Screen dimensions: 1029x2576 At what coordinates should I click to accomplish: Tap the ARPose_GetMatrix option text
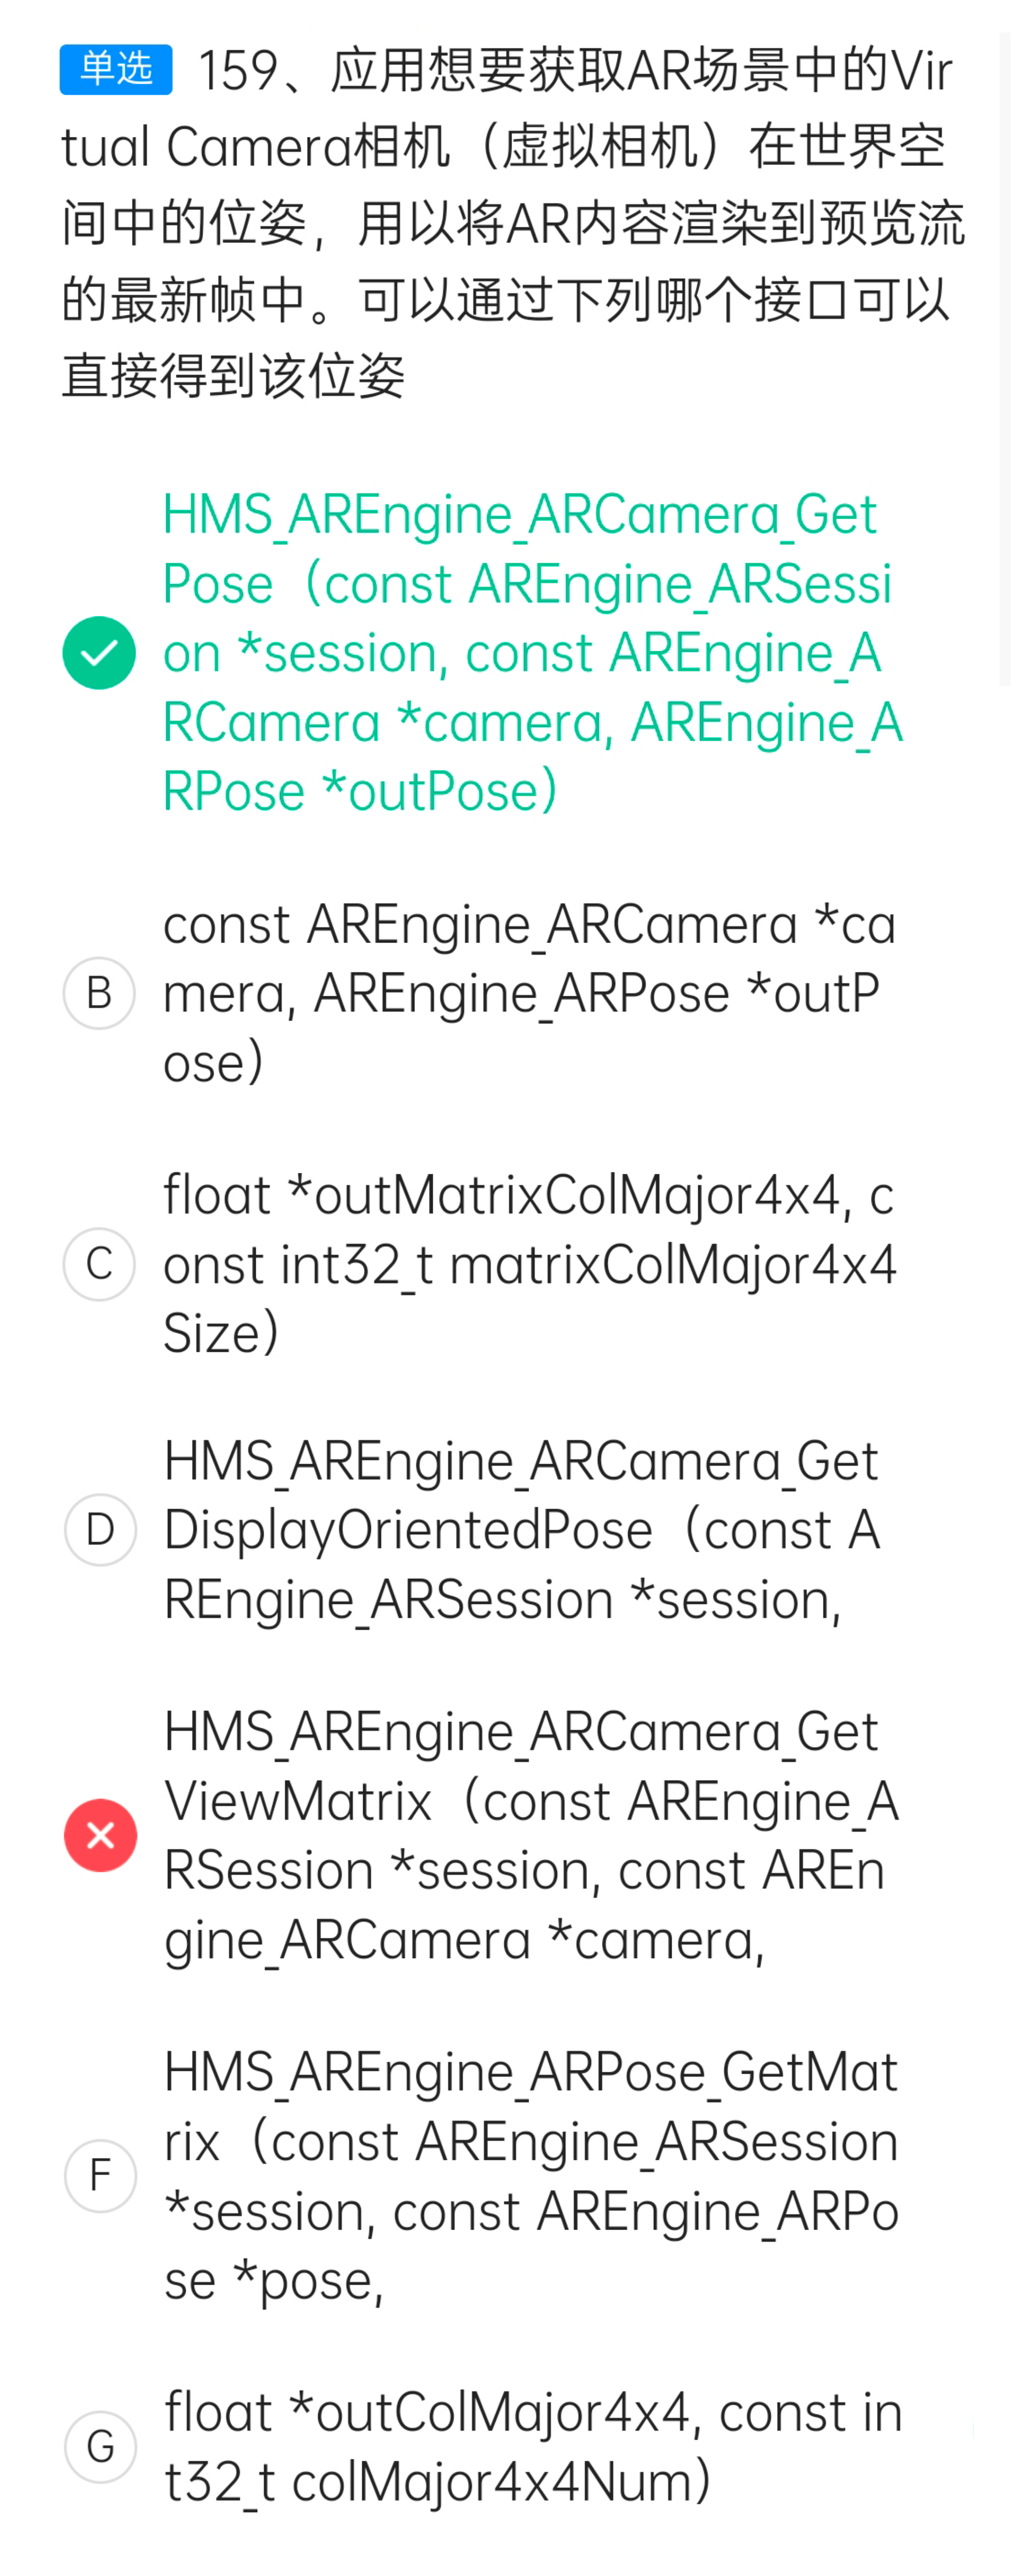(x=531, y=2176)
